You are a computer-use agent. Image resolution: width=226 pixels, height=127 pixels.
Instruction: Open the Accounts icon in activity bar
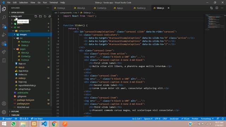pos(4,103)
